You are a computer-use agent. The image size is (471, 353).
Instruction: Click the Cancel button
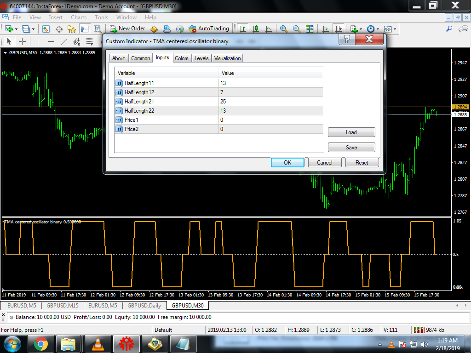pyautogui.click(x=325, y=162)
